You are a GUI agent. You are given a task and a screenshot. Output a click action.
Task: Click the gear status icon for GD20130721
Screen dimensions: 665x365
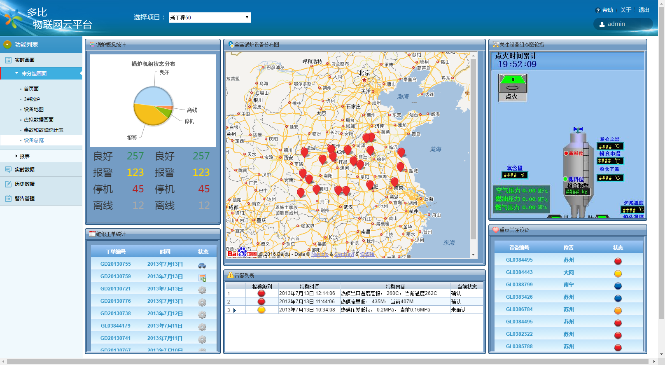[202, 290]
